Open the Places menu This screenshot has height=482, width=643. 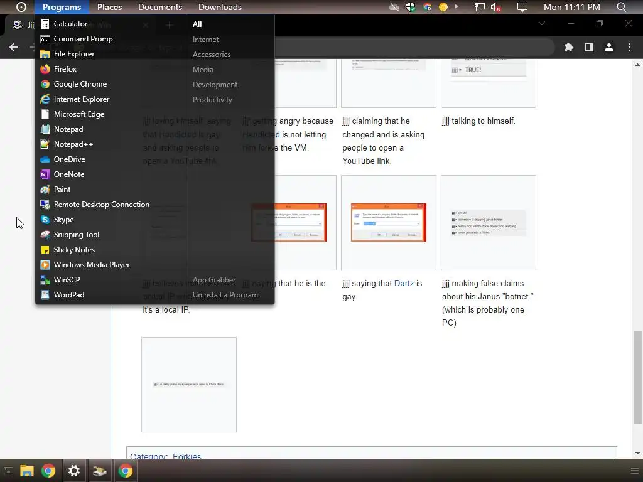(x=109, y=7)
